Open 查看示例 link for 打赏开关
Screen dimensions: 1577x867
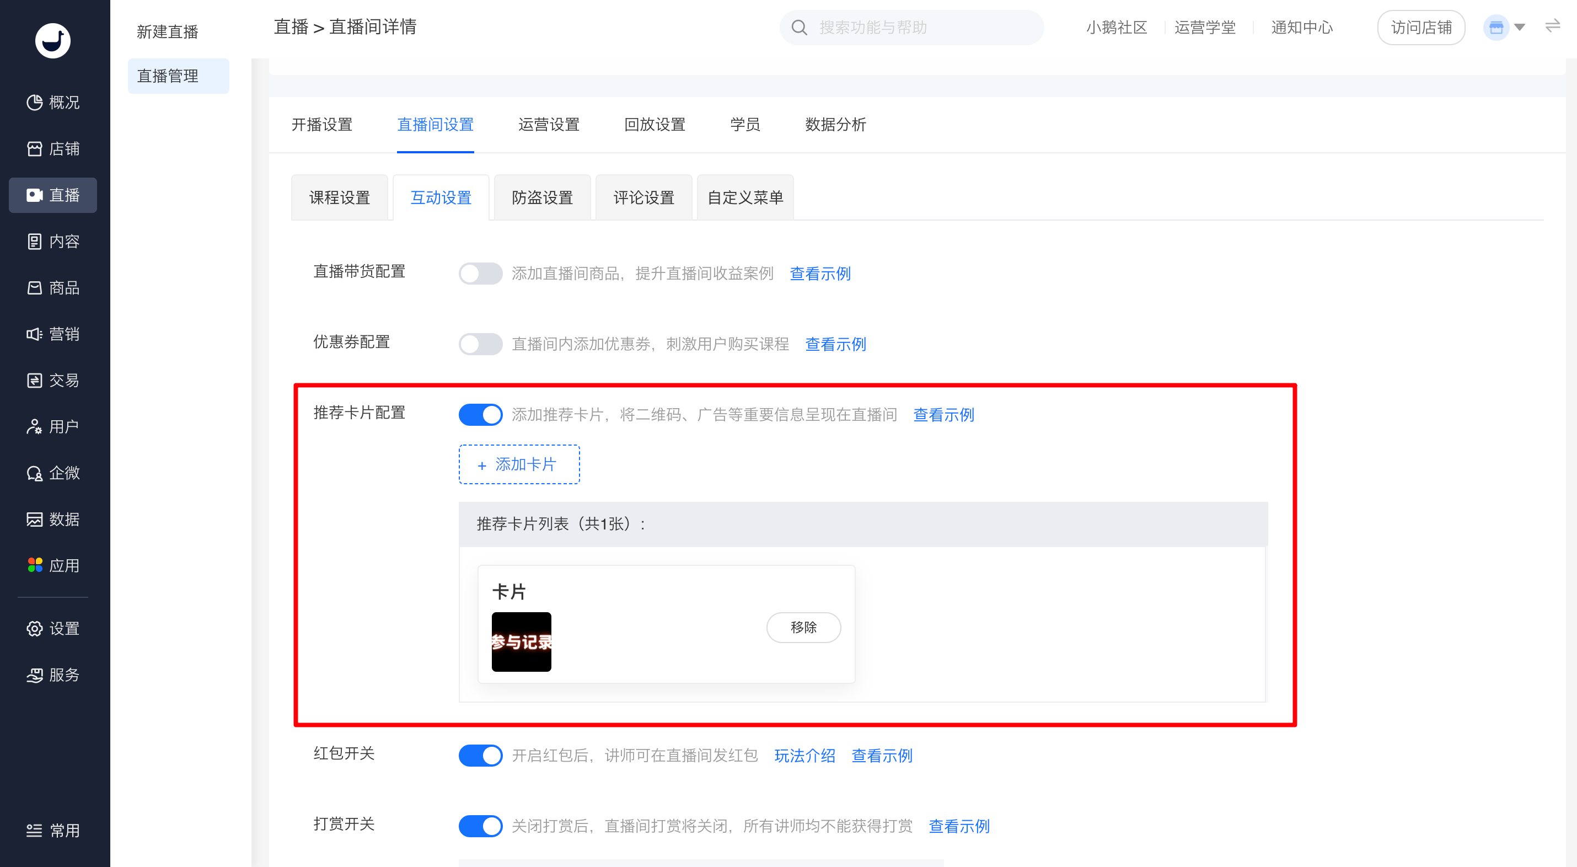(959, 826)
